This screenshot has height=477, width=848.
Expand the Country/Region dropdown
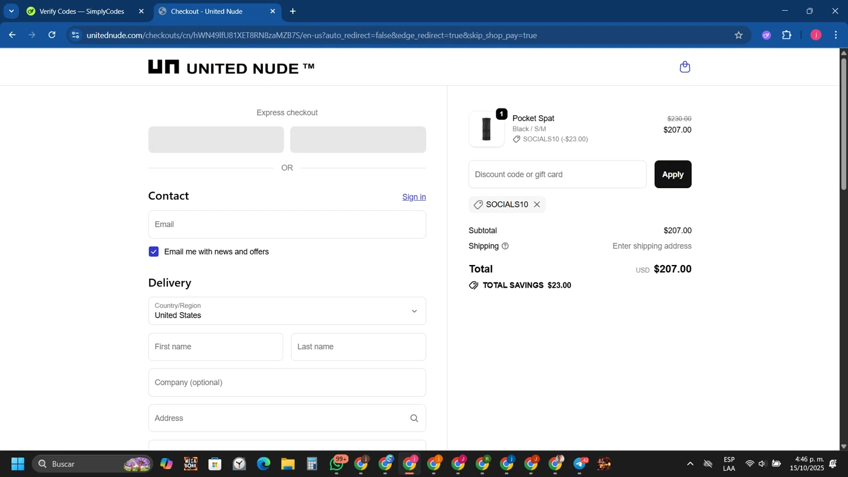pyautogui.click(x=287, y=311)
